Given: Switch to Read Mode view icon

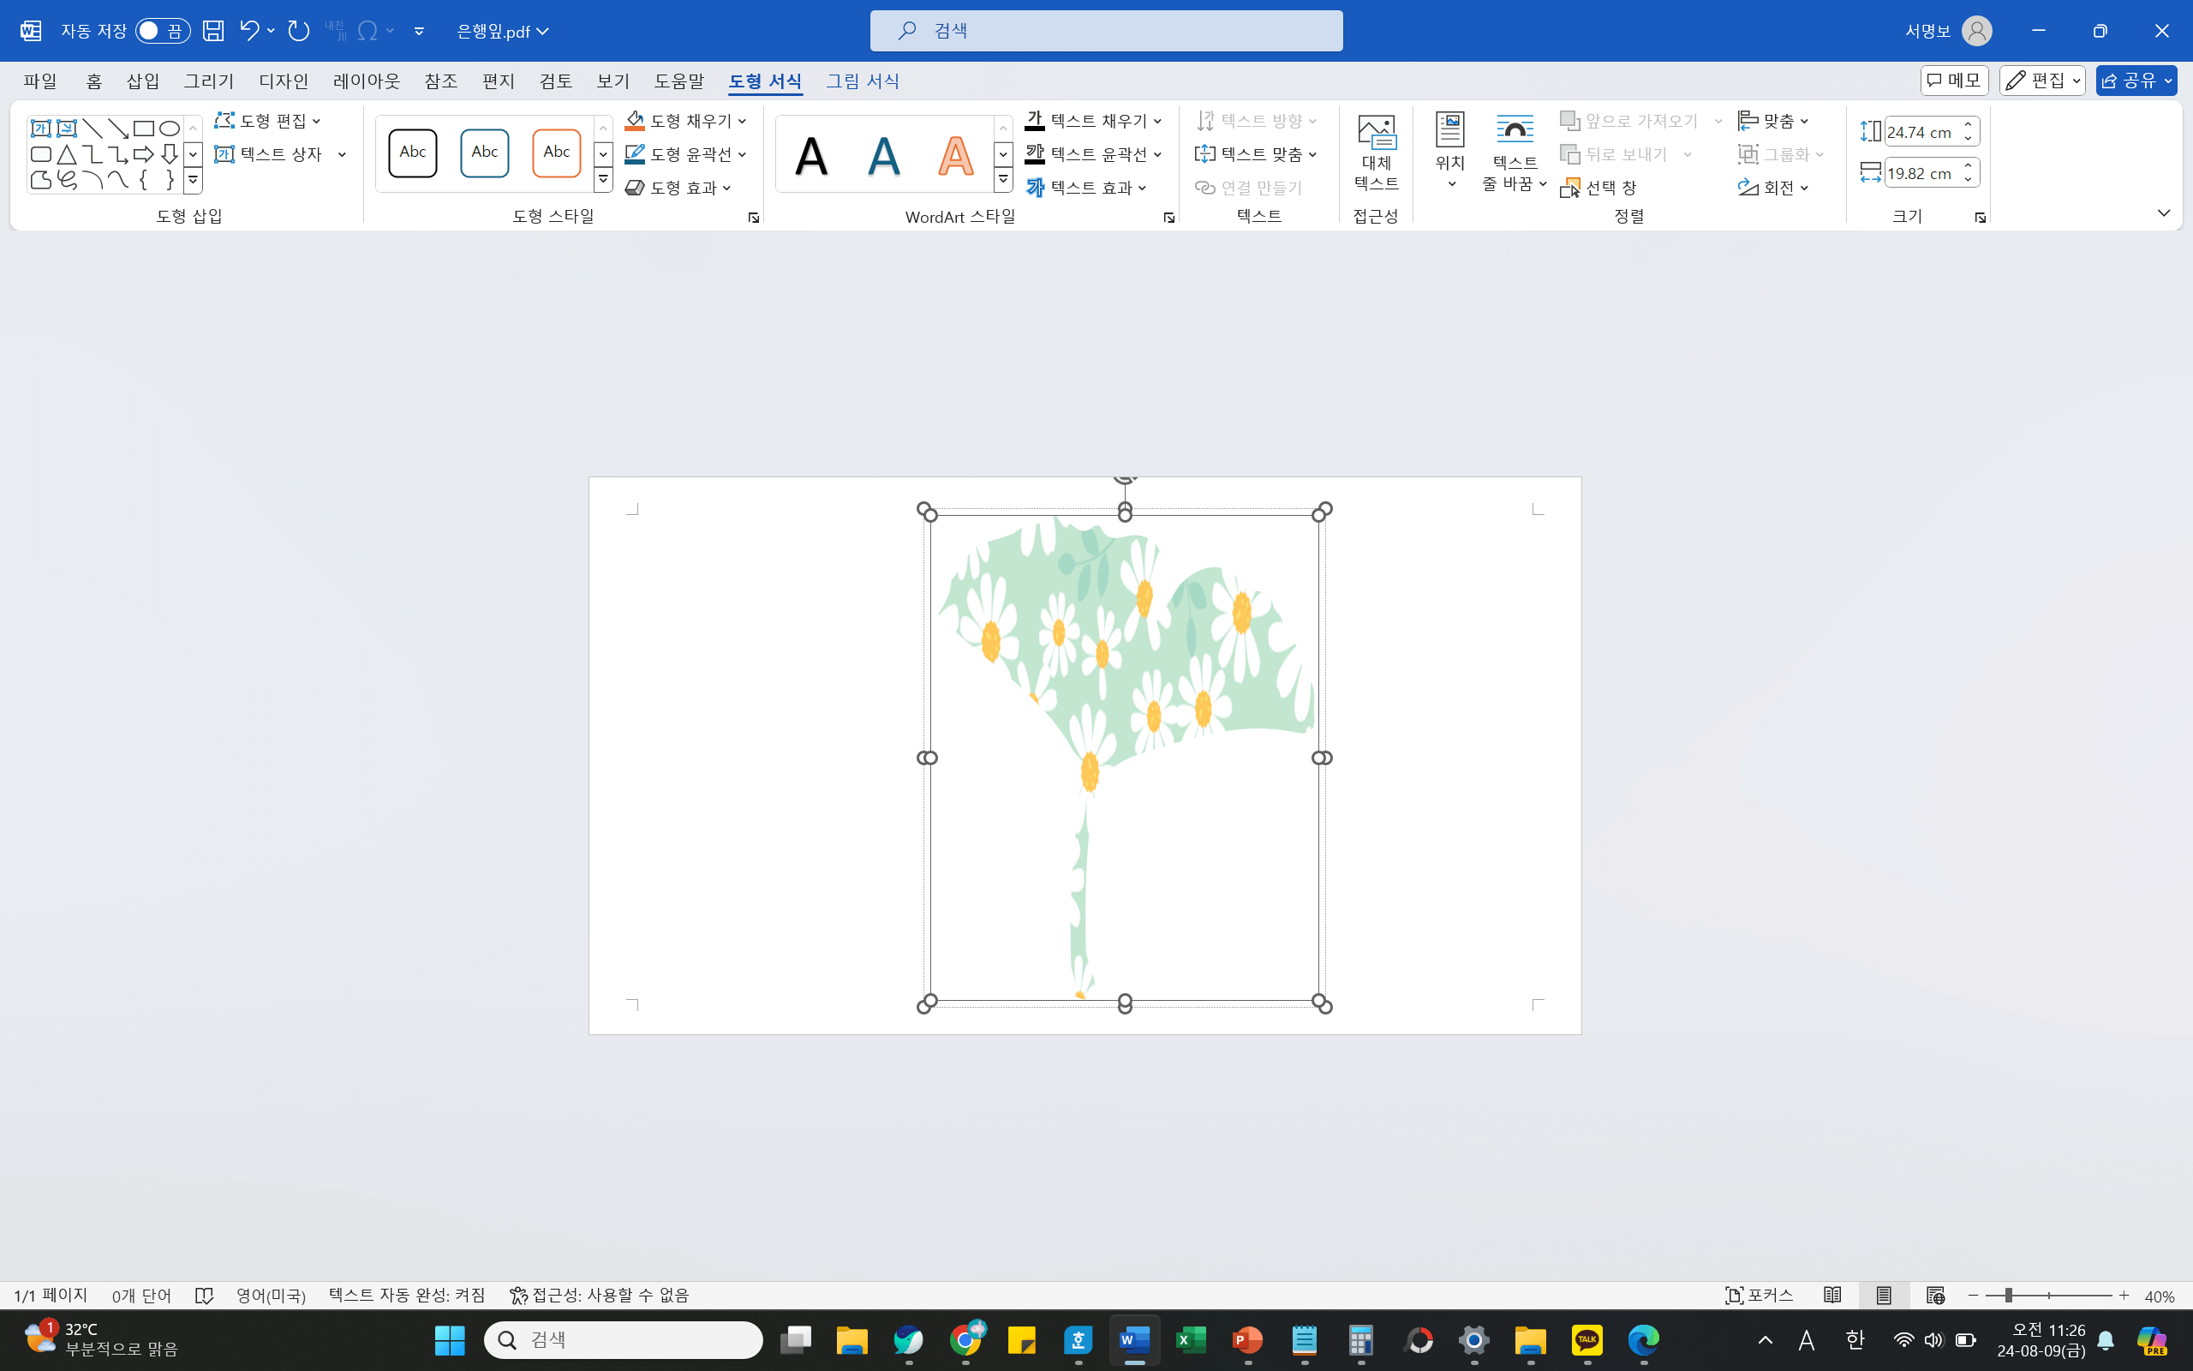Looking at the screenshot, I should tap(1832, 1295).
